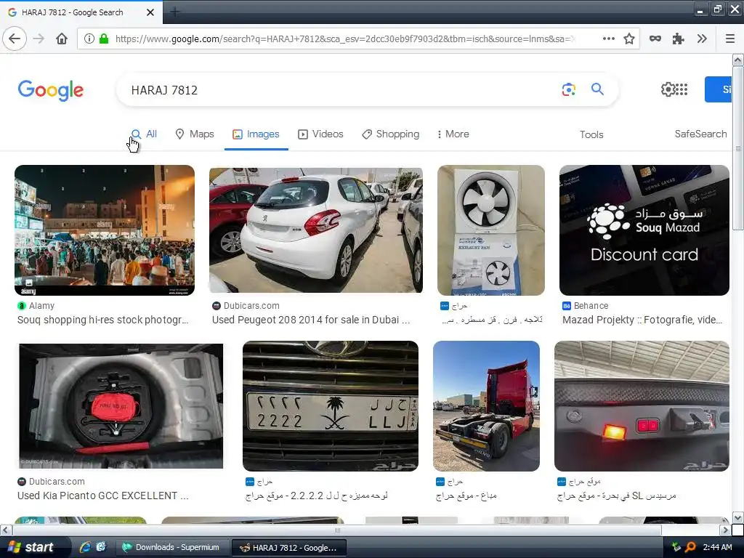This screenshot has width=744, height=558.
Task: Switch to the Maps tab
Action: [195, 134]
